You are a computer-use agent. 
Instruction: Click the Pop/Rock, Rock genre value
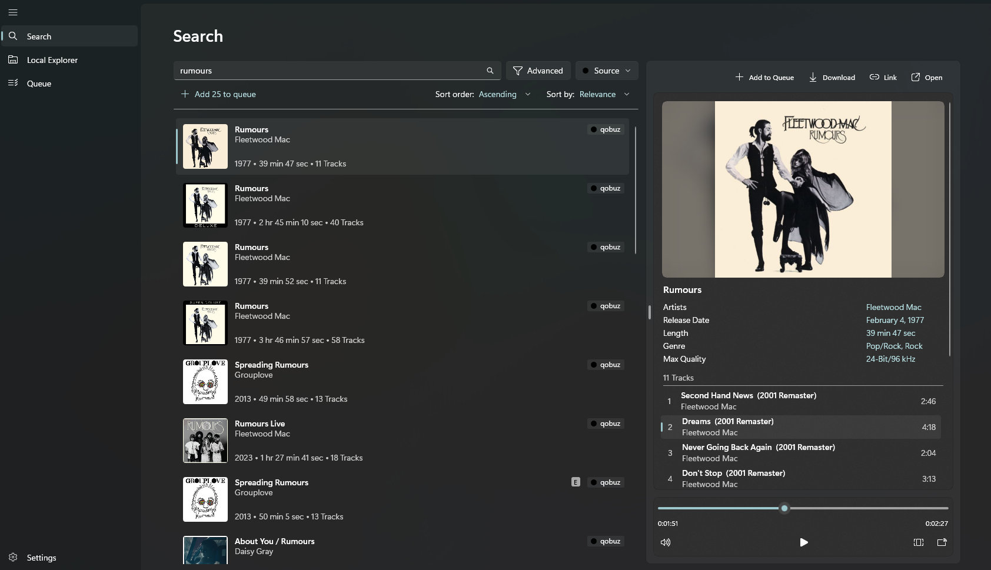(x=894, y=346)
